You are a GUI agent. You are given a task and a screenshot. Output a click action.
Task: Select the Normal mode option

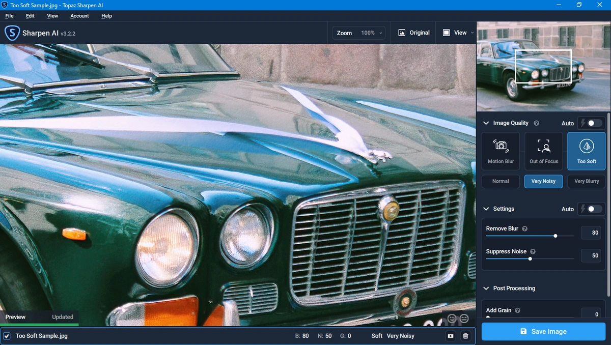point(501,181)
